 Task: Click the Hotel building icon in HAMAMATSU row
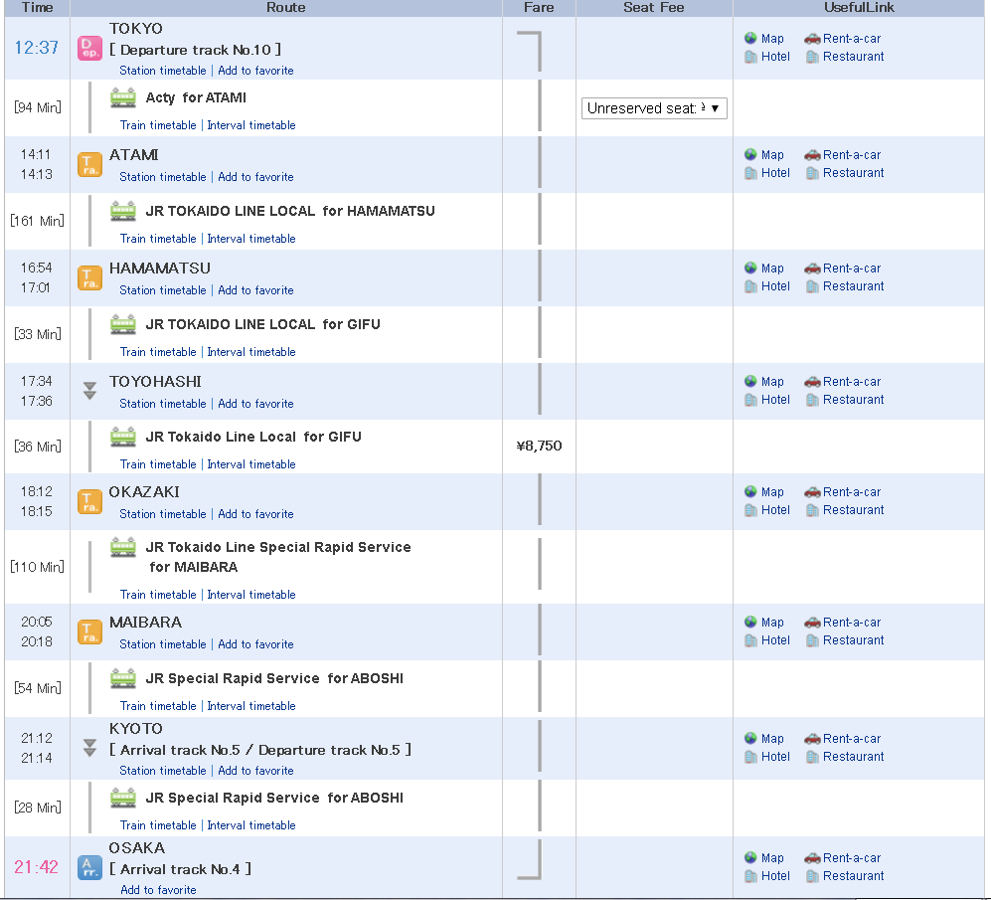point(751,286)
